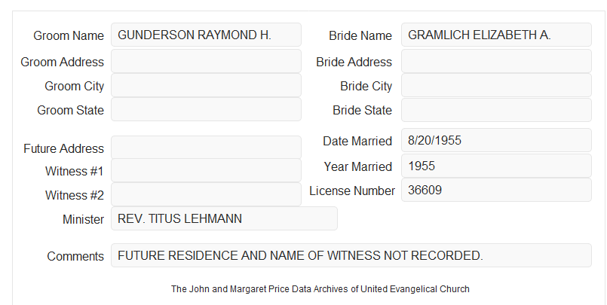The width and height of the screenshot is (607, 305).
Task: Click the Comments label
Action: pos(75,256)
